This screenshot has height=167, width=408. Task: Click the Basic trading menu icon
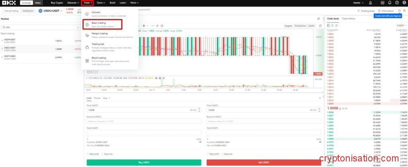point(87,24)
